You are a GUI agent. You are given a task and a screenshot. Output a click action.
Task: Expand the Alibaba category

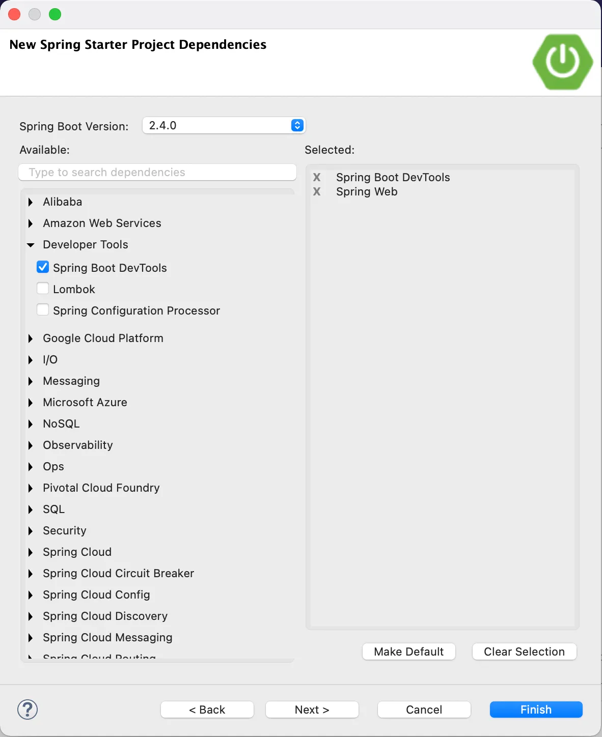coord(31,202)
